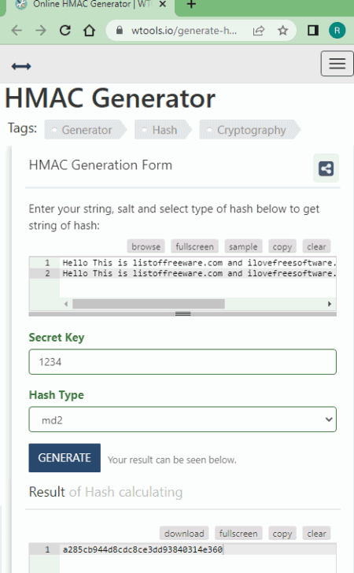Click the GENERATE button
354x573 pixels.
click(x=65, y=457)
